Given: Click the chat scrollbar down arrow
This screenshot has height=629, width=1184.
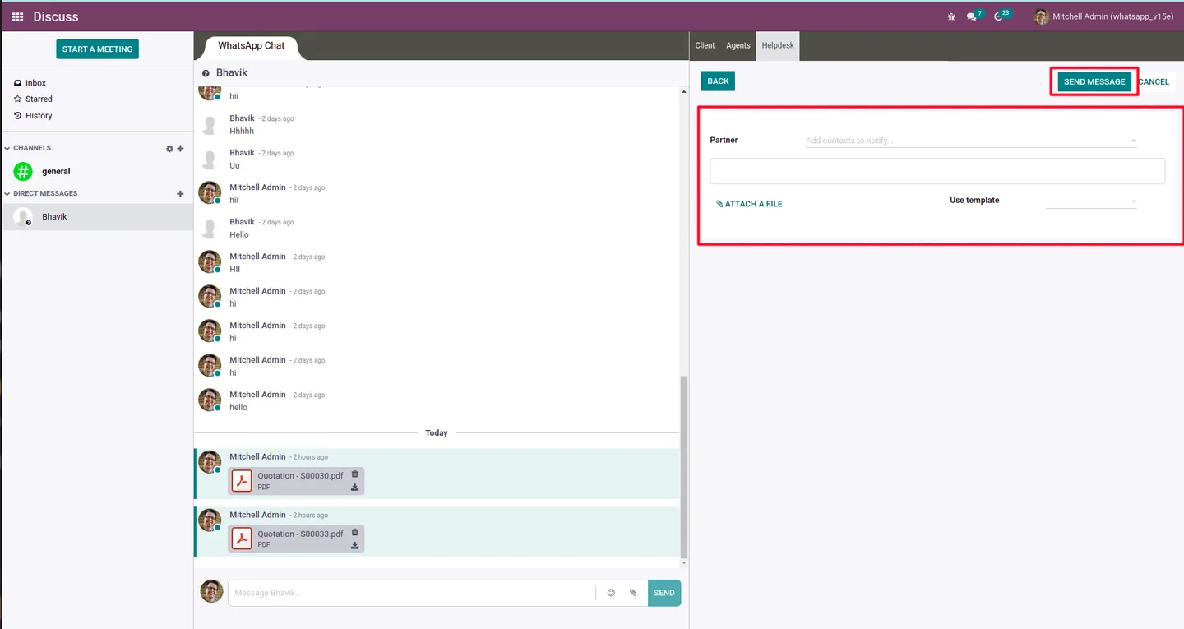Looking at the screenshot, I should [x=685, y=563].
